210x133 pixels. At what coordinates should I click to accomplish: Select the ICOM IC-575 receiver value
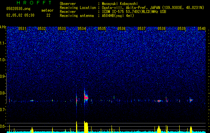click(x=134, y=12)
